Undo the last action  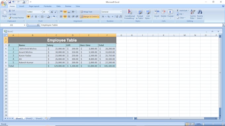tap(13, 2)
